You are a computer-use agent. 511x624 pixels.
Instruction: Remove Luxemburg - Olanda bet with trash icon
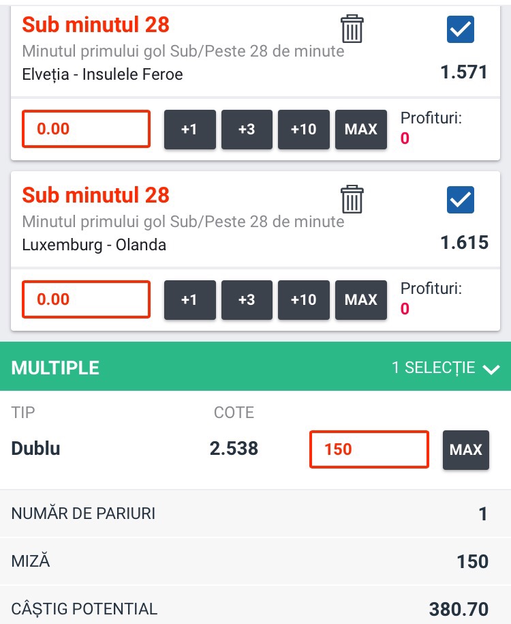[352, 199]
